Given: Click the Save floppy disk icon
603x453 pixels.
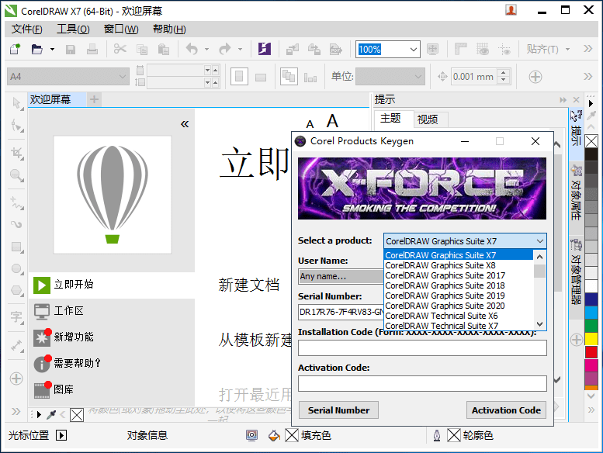Looking at the screenshot, I should (x=71, y=49).
